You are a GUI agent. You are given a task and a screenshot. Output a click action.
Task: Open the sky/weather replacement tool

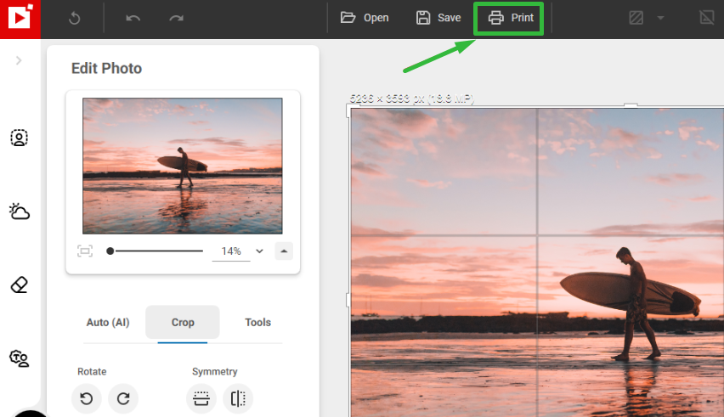pos(19,211)
